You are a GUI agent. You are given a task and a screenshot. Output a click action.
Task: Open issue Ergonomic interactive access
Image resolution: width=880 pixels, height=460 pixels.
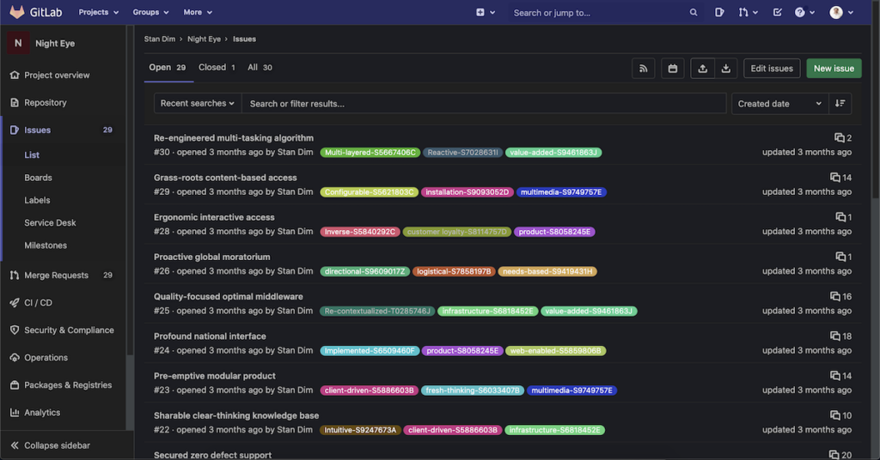(x=214, y=217)
